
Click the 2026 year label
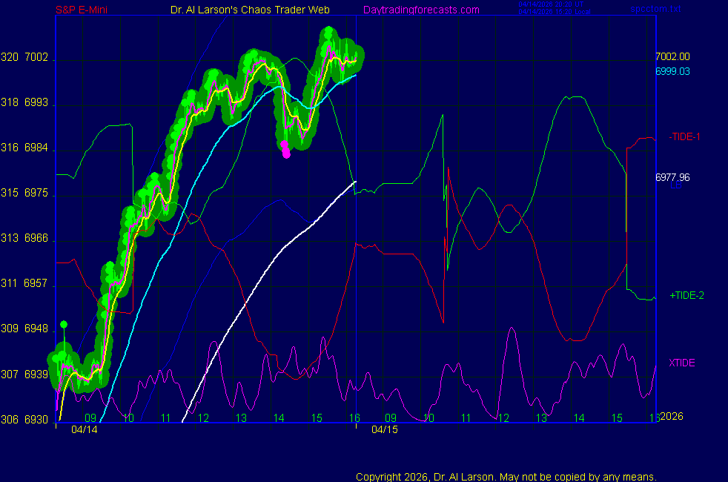pos(672,416)
